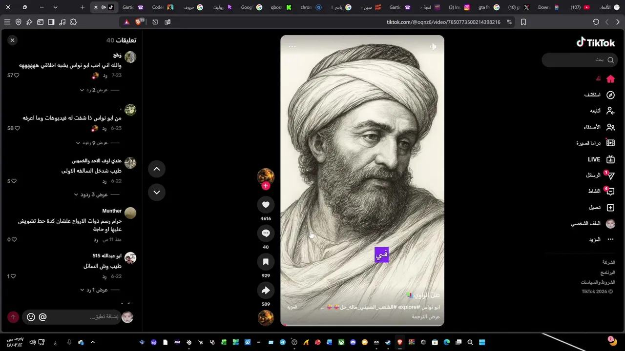This screenshot has width=625, height=351.
Task: Open the Brave playlist music-note icon
Action: 62,22
